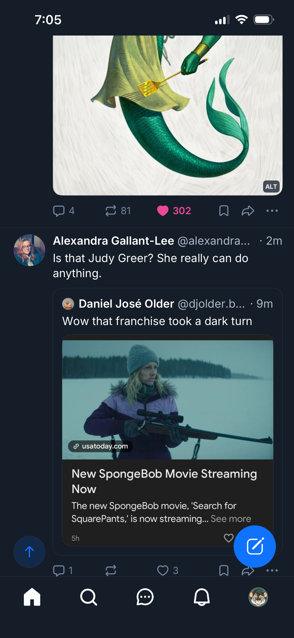This screenshot has width=294, height=638.
Task: Open Daniel José Older's quoted post
Action: [x=165, y=321]
